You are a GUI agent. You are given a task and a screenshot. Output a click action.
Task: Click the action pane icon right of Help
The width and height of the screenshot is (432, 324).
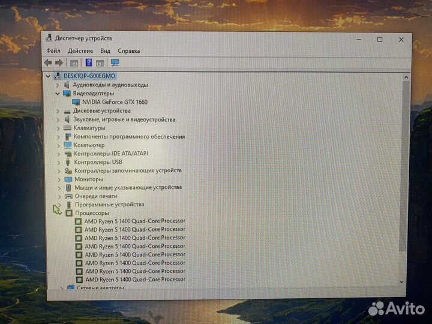click(100, 62)
